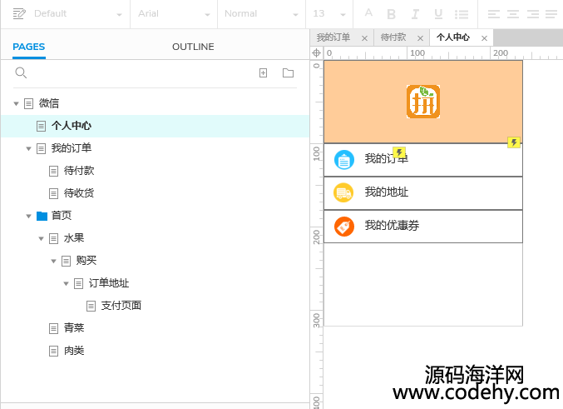
Task: Toggle underline formatting
Action: pos(438,14)
